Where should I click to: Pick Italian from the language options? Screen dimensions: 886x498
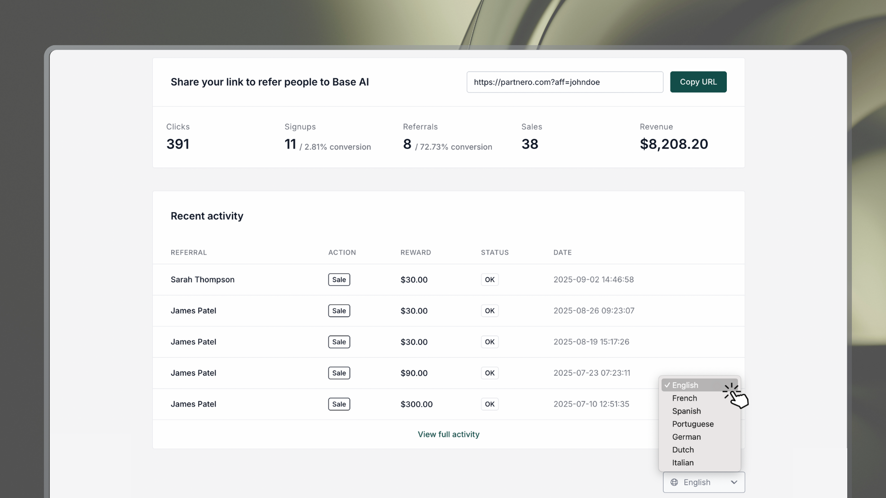682,463
